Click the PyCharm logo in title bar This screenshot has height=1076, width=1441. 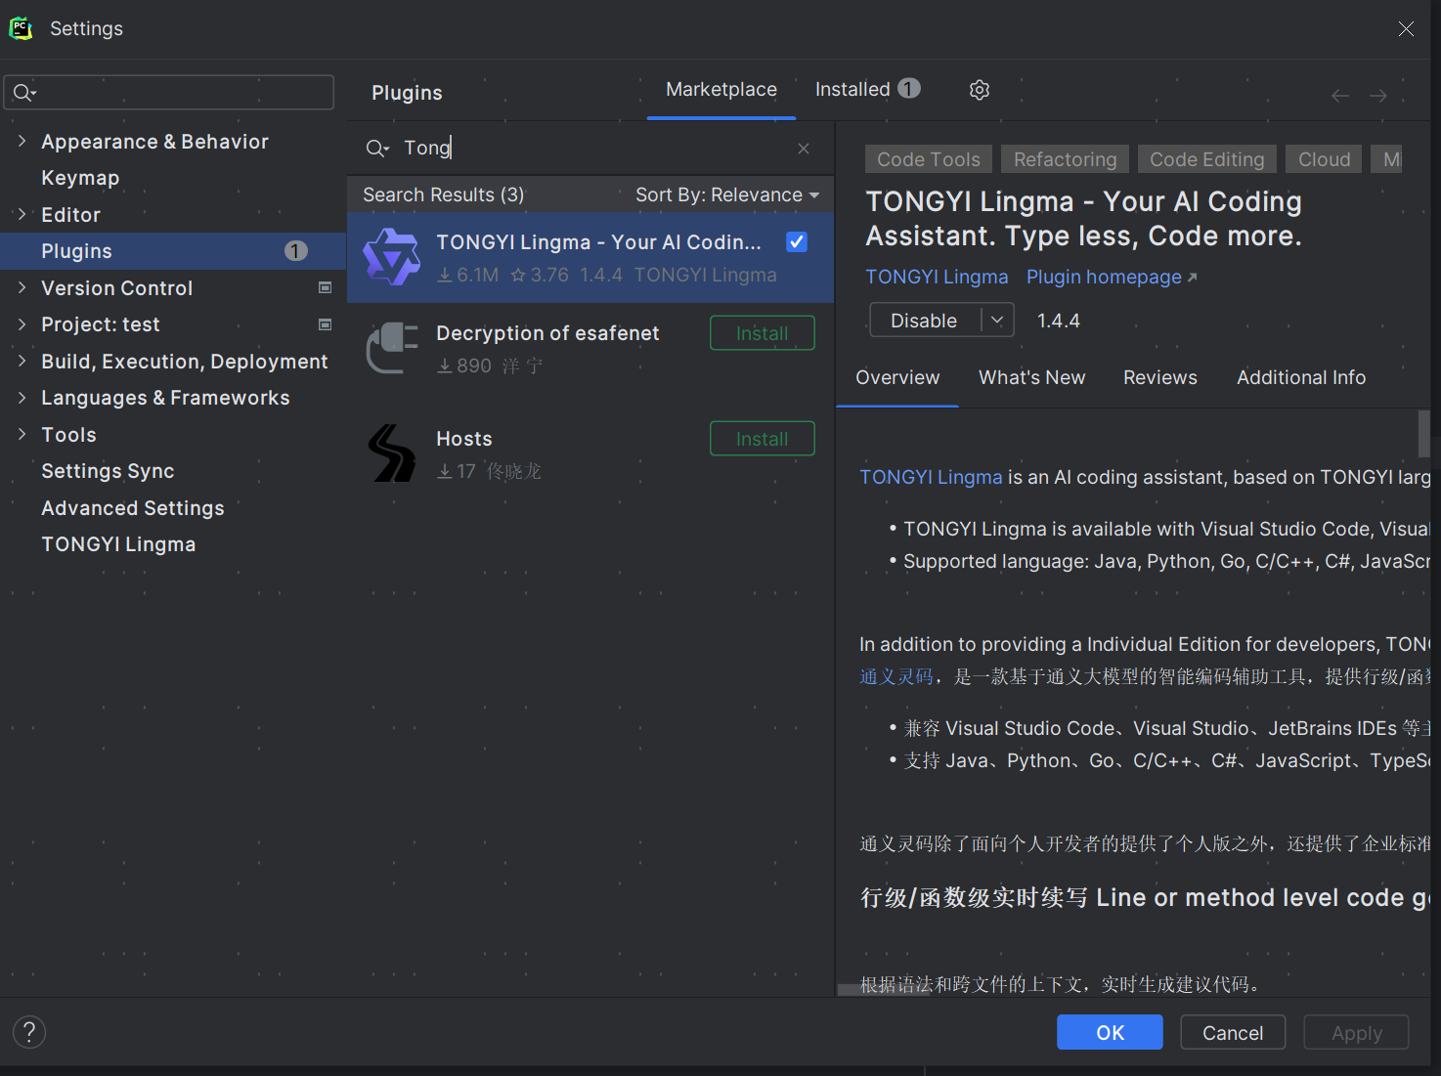[21, 28]
